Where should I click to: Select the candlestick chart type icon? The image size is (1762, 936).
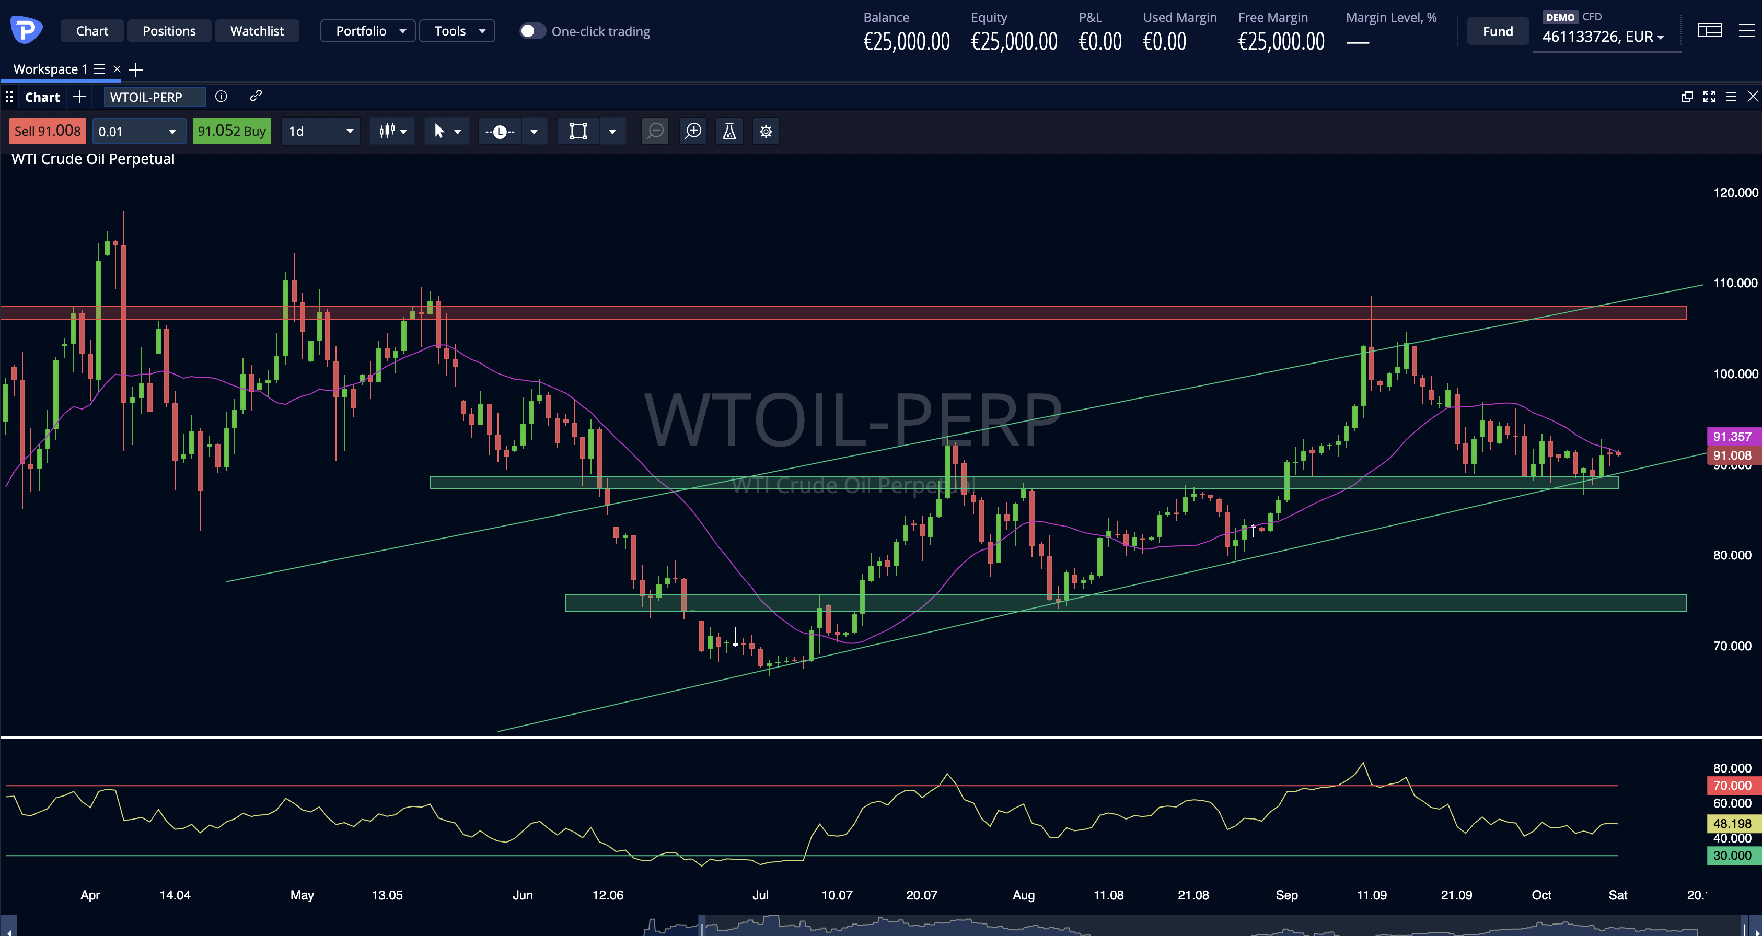click(x=387, y=131)
